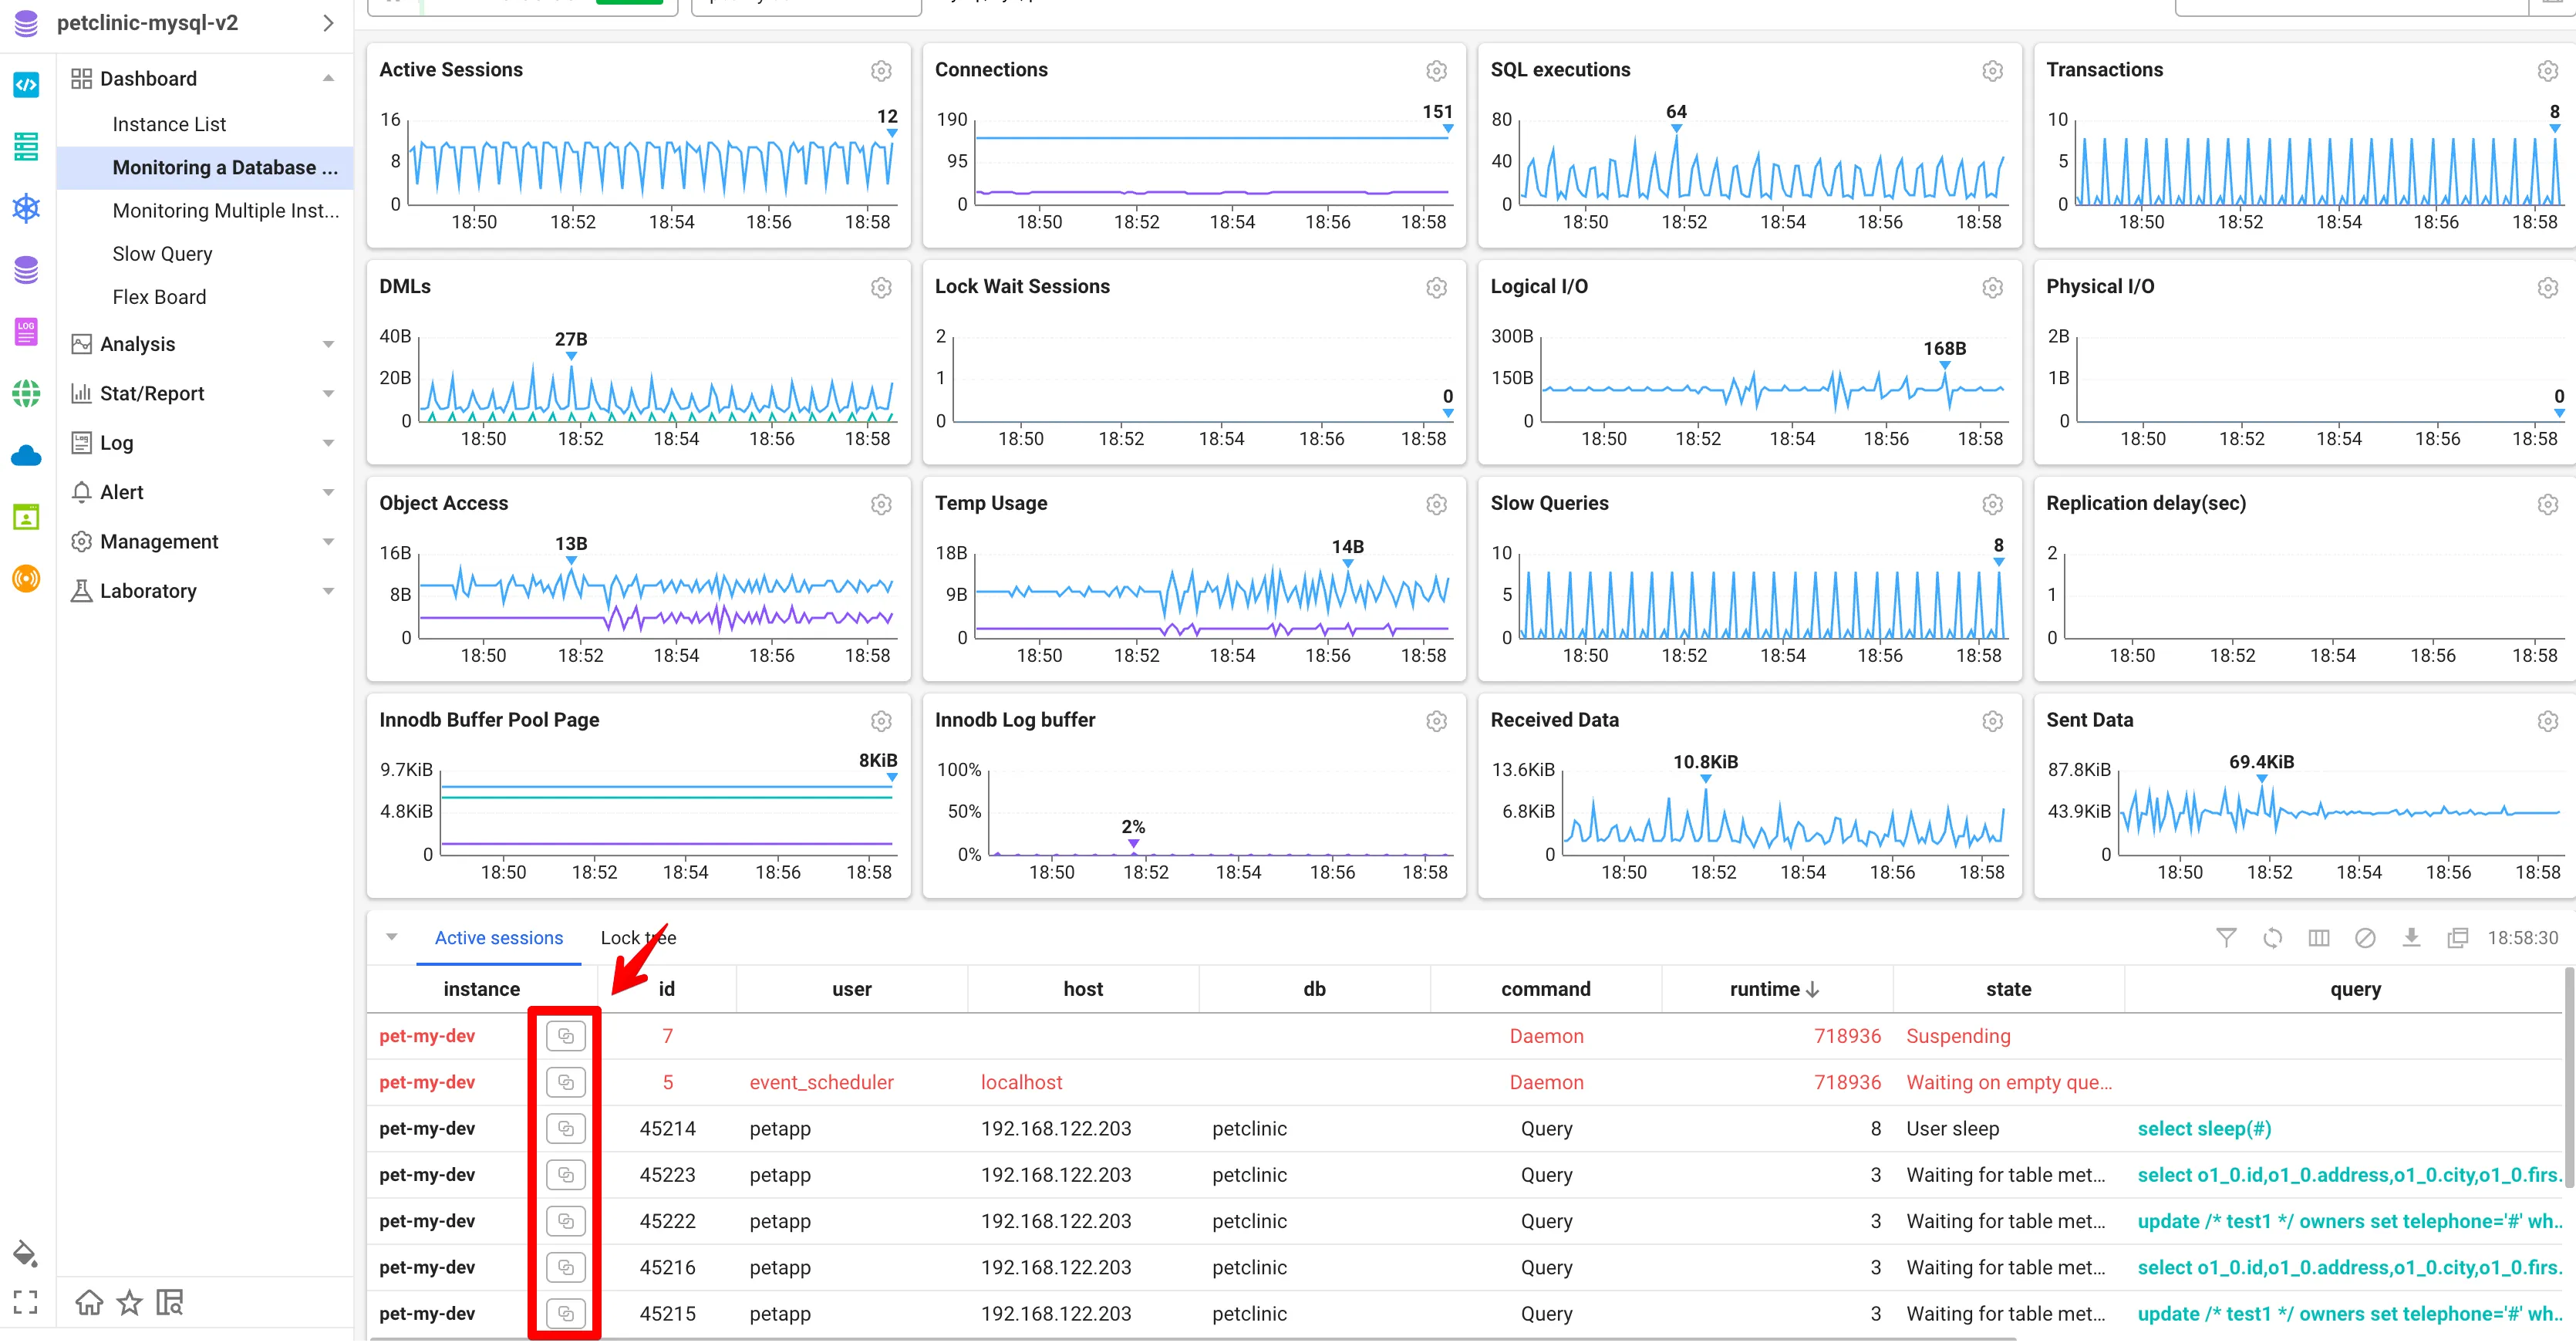The height and width of the screenshot is (1343, 2576).
Task: Click the purple LOG icon in left rail
Action: tap(26, 332)
